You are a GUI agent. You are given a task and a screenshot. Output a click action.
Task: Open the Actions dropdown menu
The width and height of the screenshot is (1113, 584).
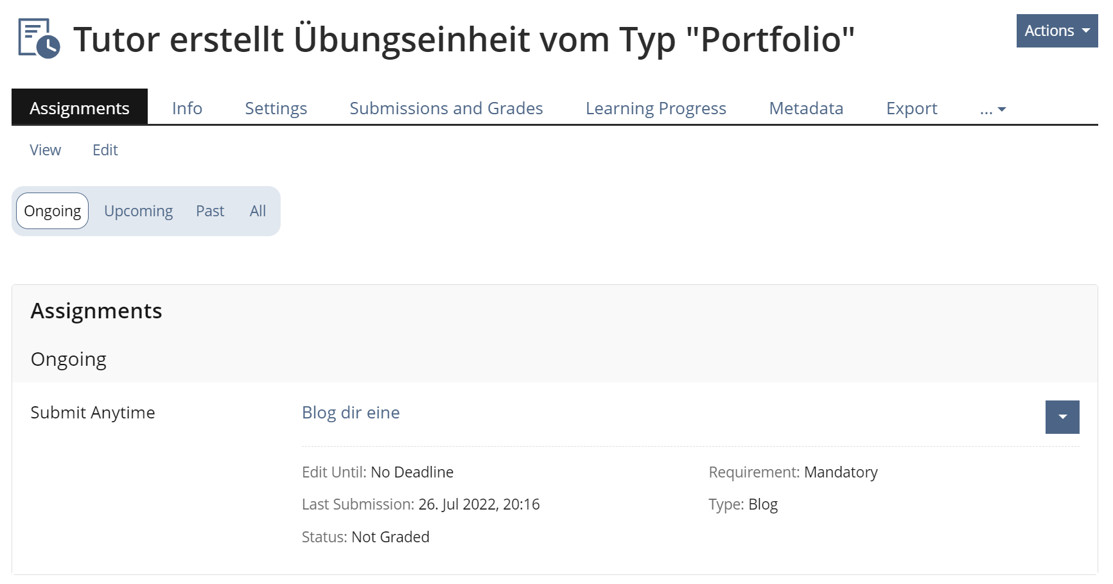(1056, 31)
